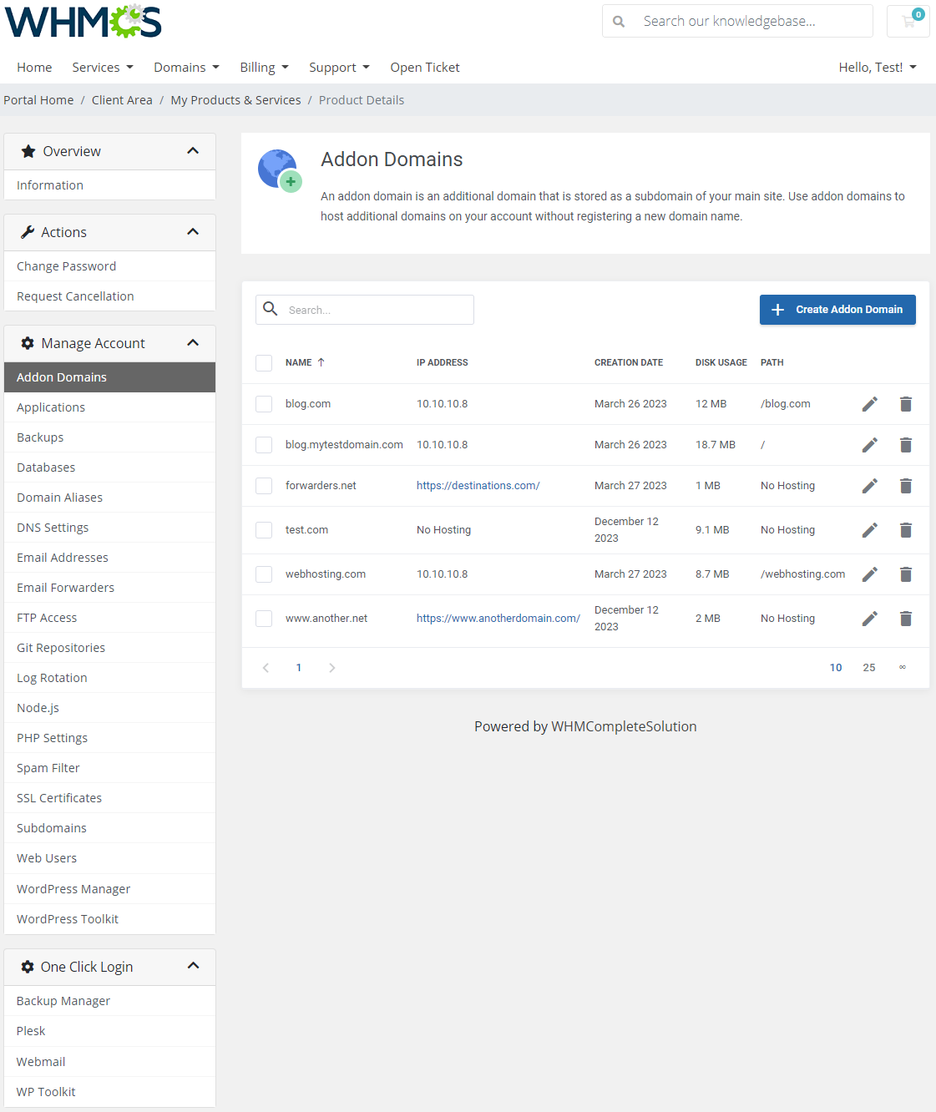
Task: Select all domains with header checkbox
Action: pos(264,362)
